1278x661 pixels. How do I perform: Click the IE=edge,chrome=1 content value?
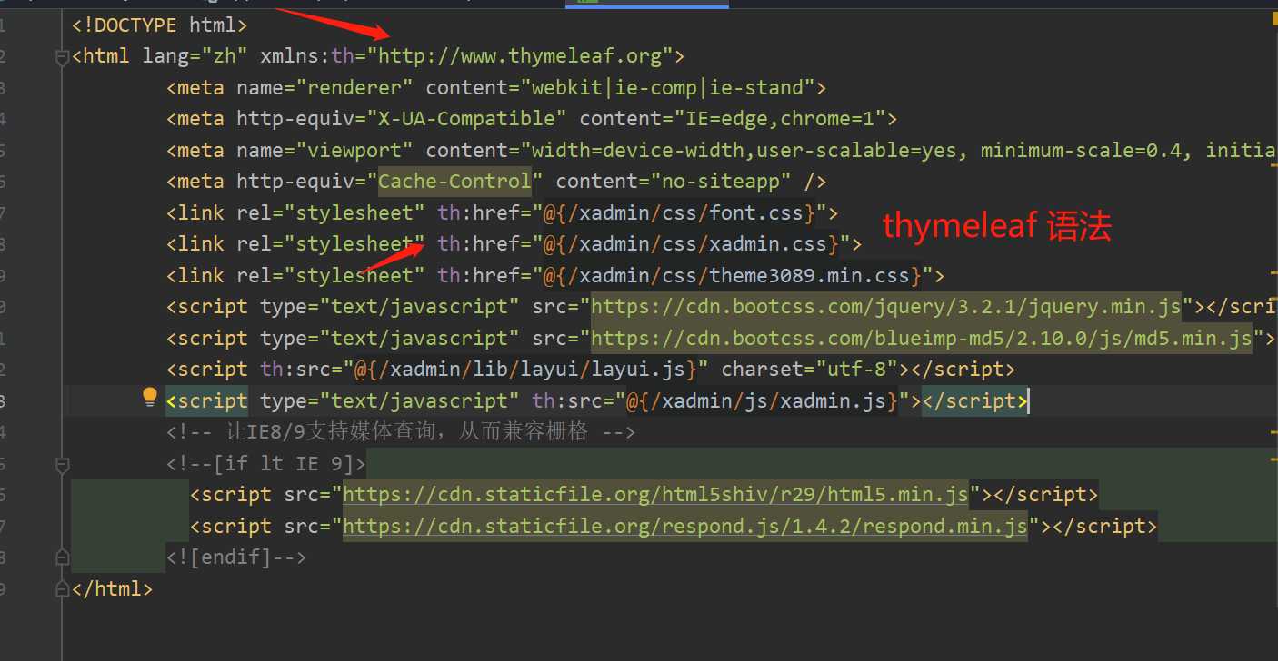[779, 119]
